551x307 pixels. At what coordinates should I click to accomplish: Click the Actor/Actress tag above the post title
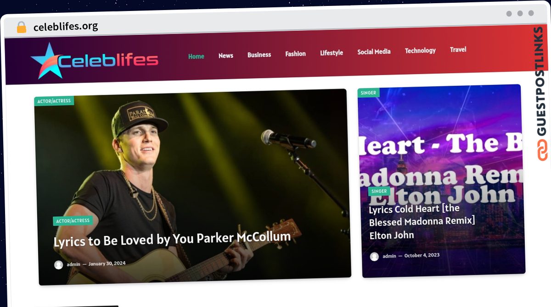[73, 221]
